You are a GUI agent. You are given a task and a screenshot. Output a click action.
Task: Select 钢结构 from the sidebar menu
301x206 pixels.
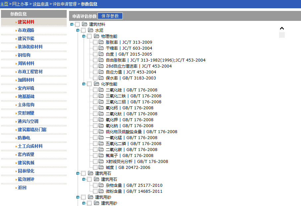click(24, 55)
